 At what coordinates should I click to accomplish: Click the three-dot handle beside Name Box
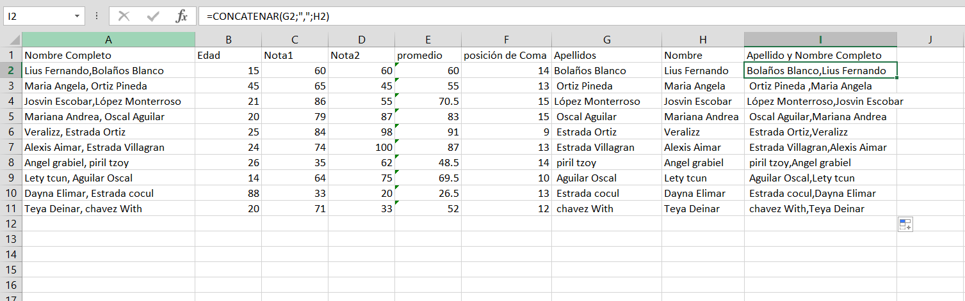pos(97,16)
